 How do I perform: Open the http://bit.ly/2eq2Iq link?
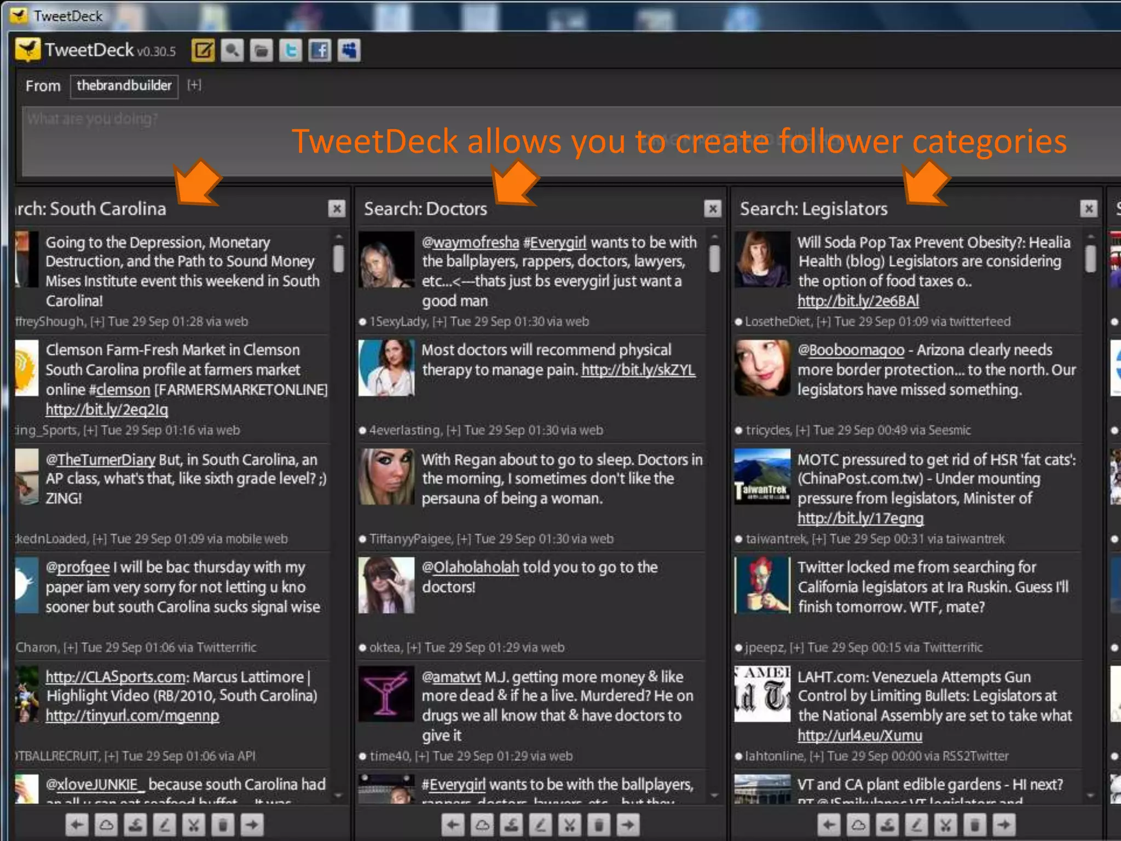coord(107,410)
